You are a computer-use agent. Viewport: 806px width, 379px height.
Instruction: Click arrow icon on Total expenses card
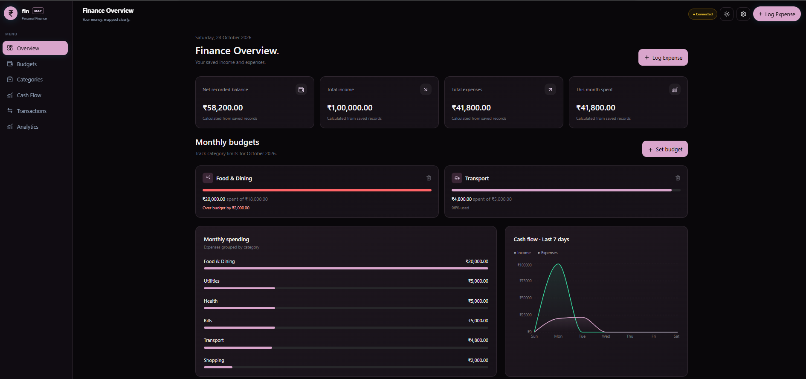(x=550, y=90)
